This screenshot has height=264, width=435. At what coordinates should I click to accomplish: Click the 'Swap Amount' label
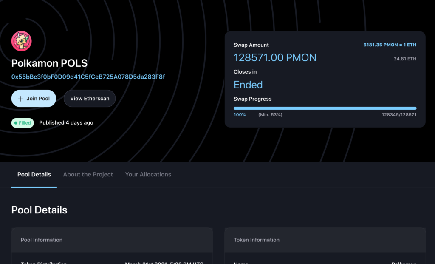251,45
